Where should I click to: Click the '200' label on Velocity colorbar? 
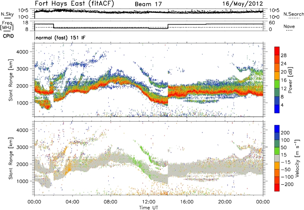point(285,133)
